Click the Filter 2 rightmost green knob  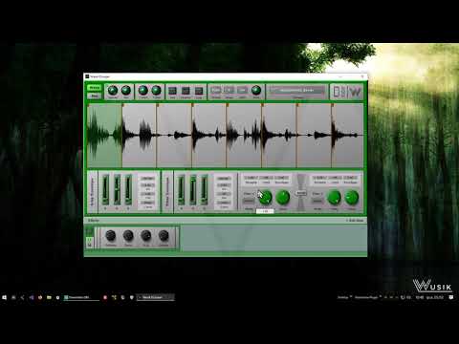[352, 198]
